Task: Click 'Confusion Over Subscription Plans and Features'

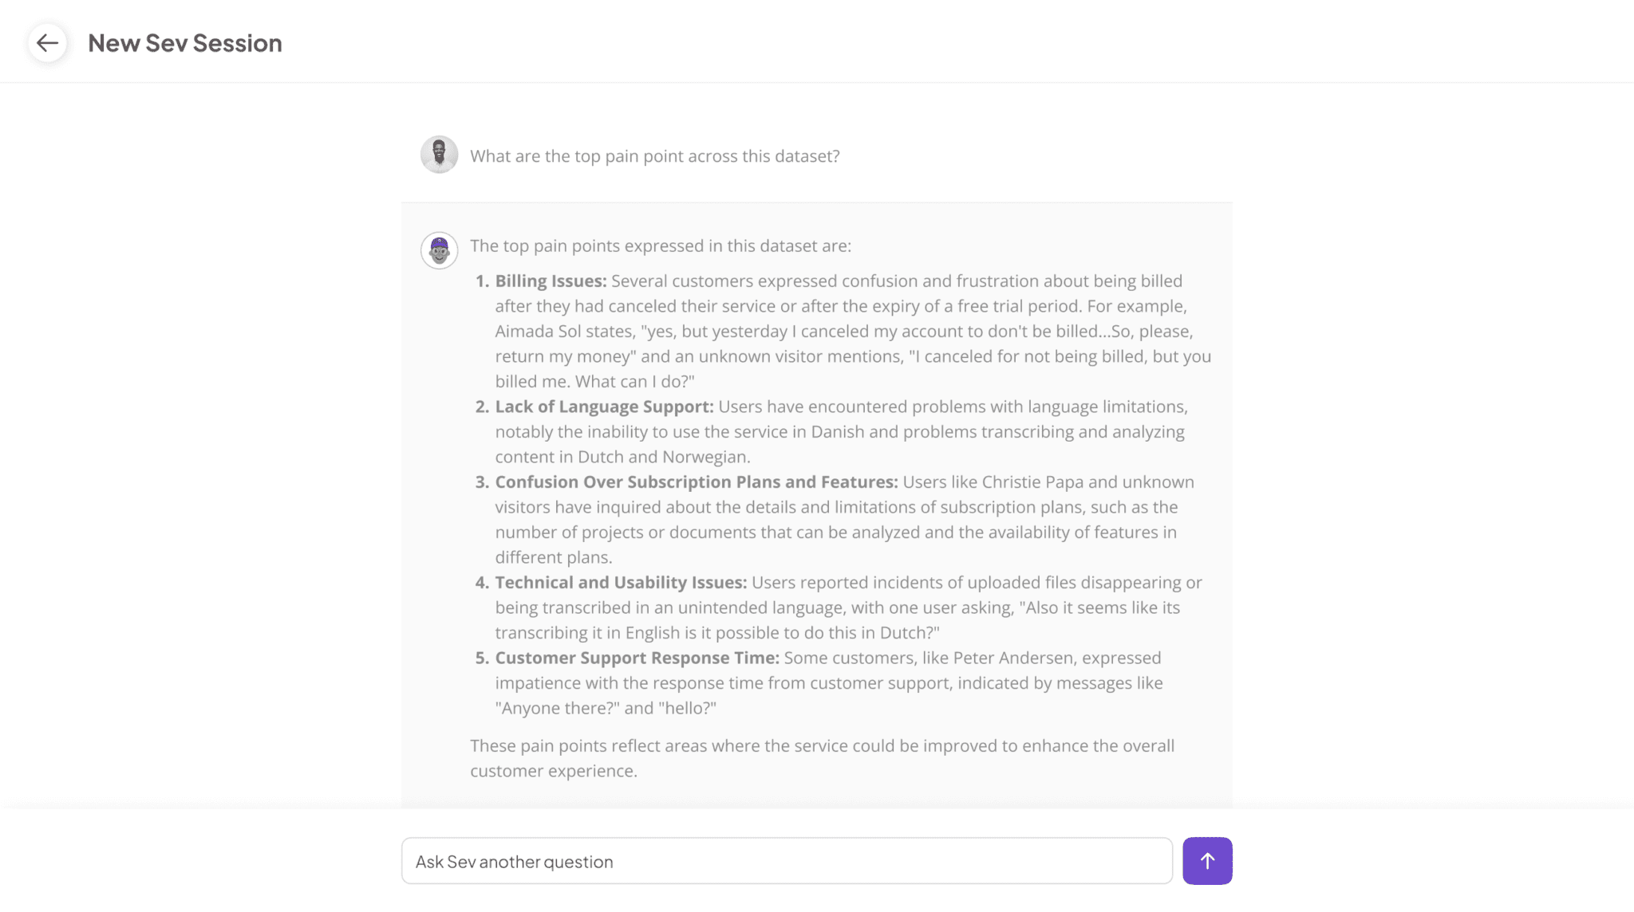Action: coord(696,482)
